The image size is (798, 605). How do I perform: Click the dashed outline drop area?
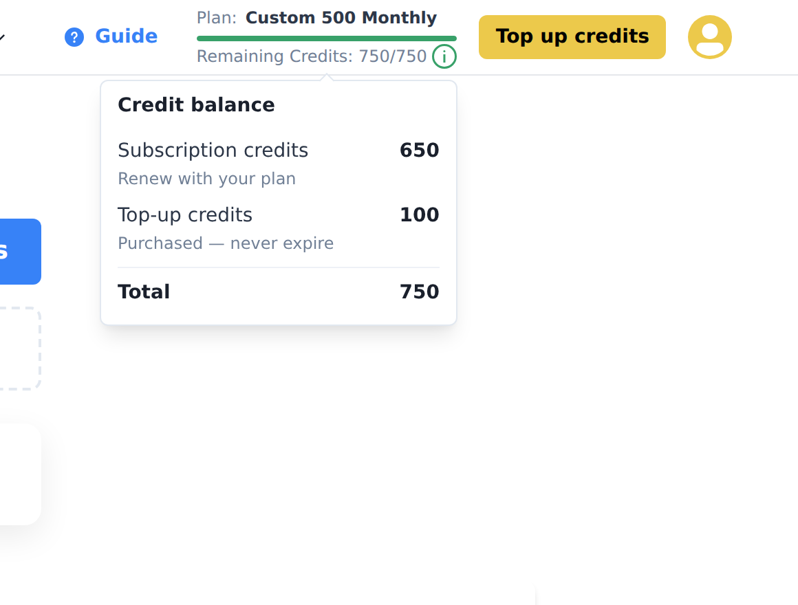pyautogui.click(x=21, y=349)
